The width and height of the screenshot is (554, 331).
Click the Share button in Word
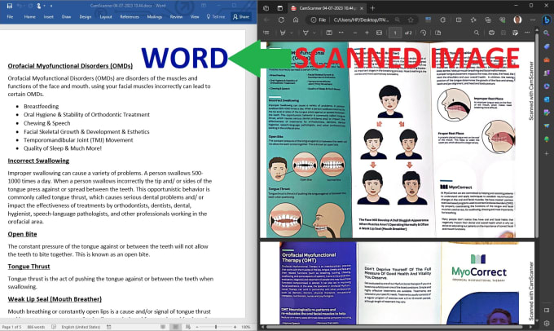click(241, 16)
